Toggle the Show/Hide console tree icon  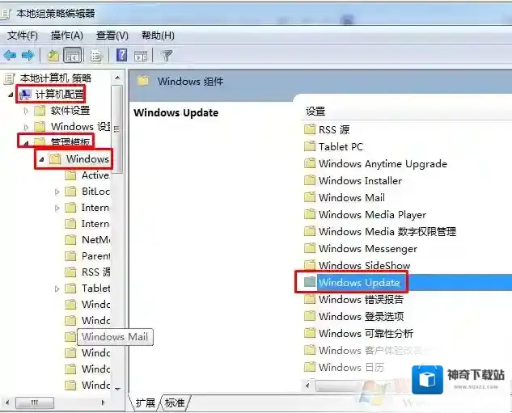point(72,56)
